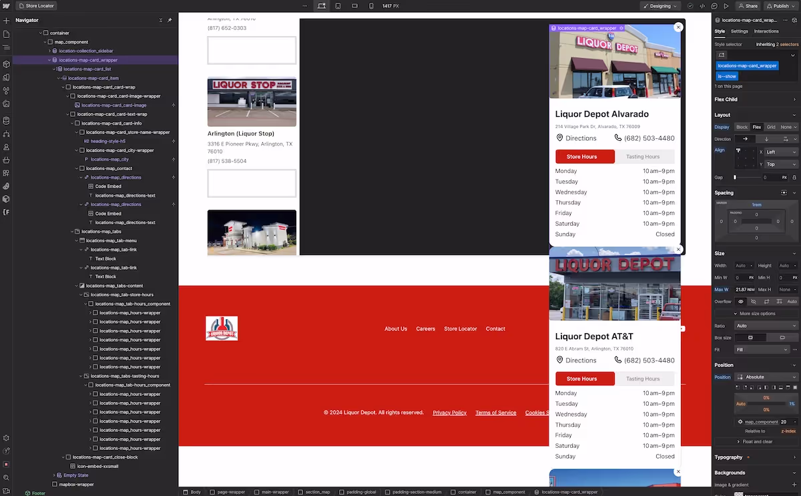Set flex direction to vertical arrow
Image resolution: width=801 pixels, height=496 pixels.
766,139
